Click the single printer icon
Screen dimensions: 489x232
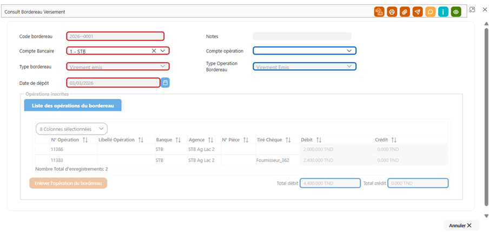click(392, 12)
